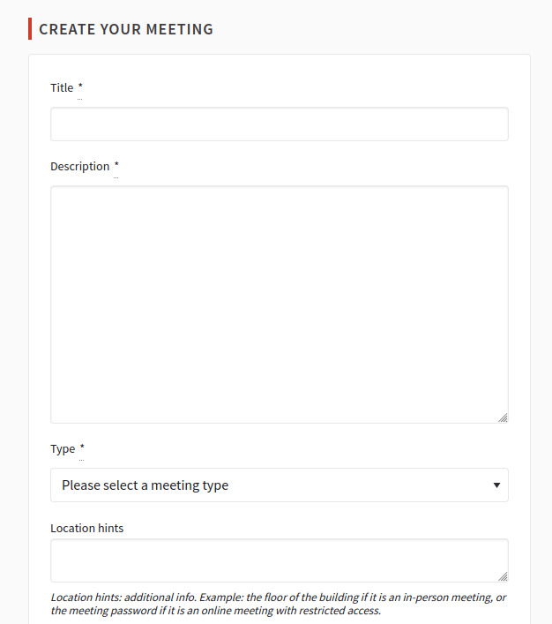Click the Type required asterisk
This screenshot has width=552, height=624.
(82, 447)
